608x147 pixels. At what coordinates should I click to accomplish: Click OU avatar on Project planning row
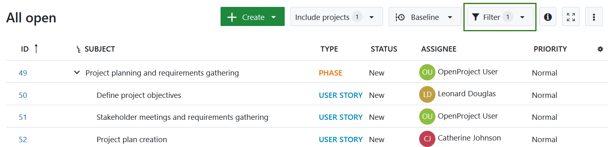(x=427, y=72)
